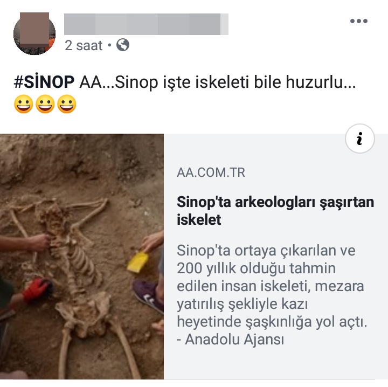Click the purple sneaker in the excavation photo
The image size is (388, 387).
(x=148, y=295)
